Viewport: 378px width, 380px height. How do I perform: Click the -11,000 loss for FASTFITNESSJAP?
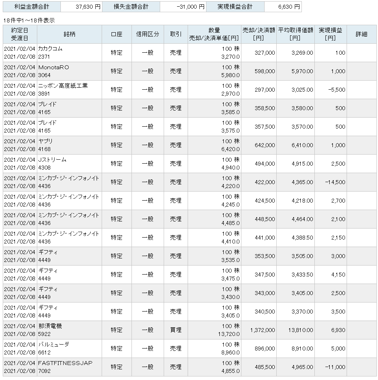coord(335,367)
